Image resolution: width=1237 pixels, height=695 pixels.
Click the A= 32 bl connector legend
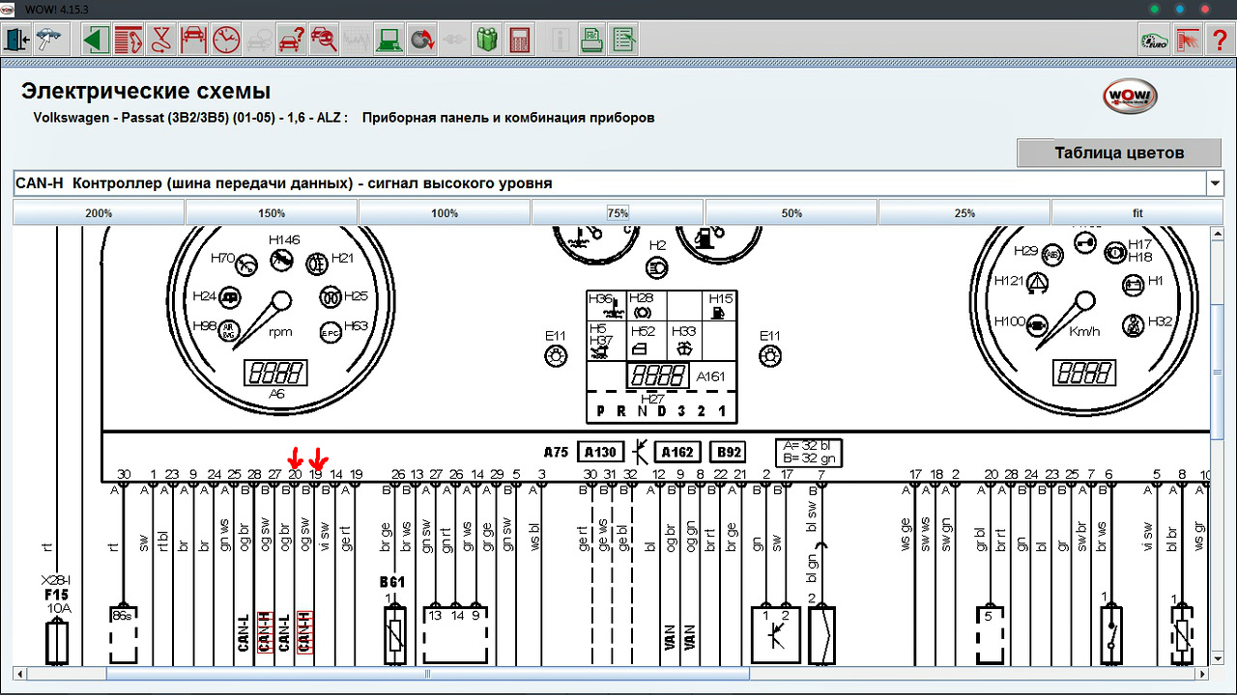click(x=808, y=452)
